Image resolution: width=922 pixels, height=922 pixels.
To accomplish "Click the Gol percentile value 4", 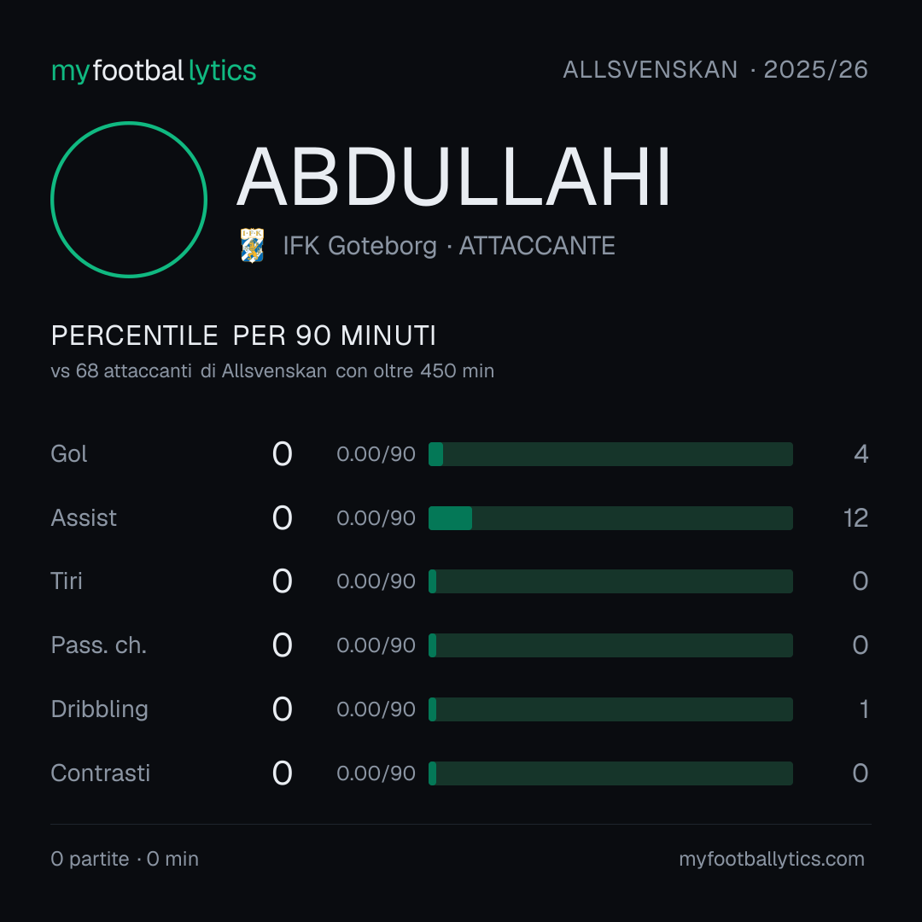I will click(x=861, y=454).
